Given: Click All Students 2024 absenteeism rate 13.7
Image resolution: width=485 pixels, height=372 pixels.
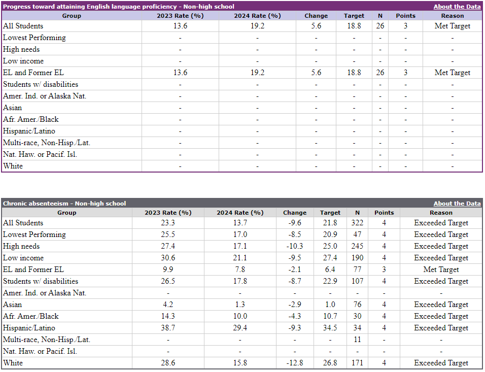Looking at the screenshot, I should [x=240, y=223].
